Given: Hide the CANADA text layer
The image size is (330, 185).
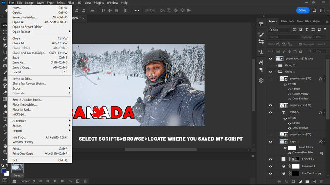Looking at the screenshot, I should click(x=271, y=112).
